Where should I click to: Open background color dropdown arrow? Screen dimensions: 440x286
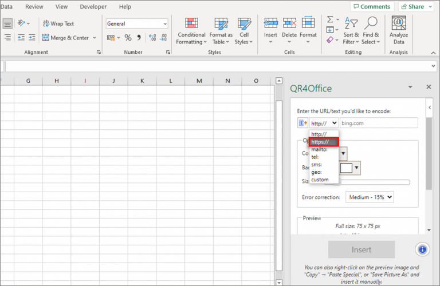point(356,168)
